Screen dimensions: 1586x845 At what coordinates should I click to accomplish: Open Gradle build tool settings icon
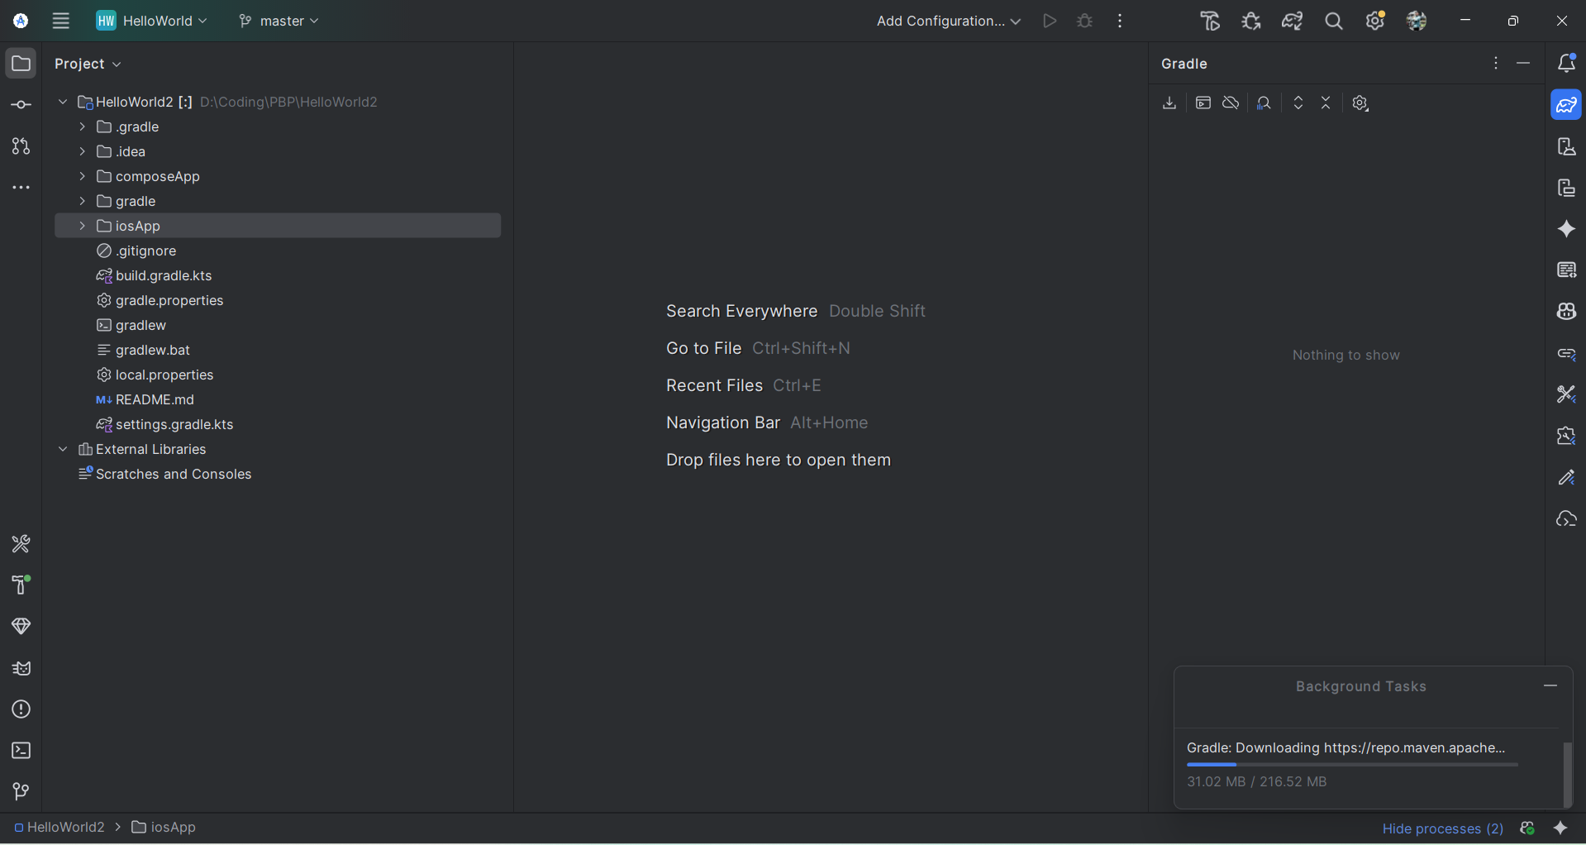coord(1360,103)
